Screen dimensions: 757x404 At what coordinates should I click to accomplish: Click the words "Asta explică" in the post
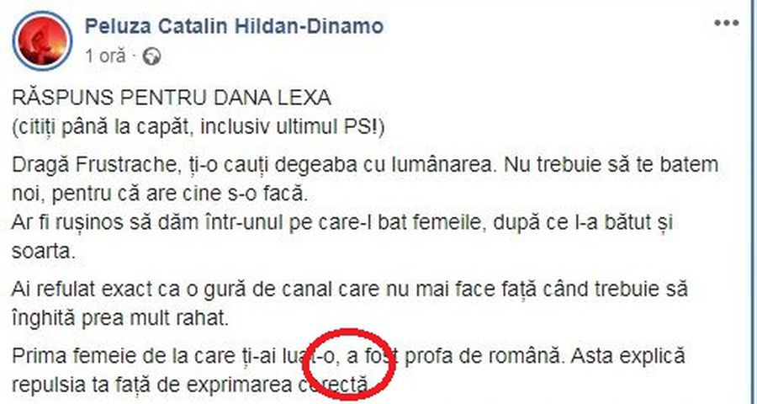click(627, 357)
